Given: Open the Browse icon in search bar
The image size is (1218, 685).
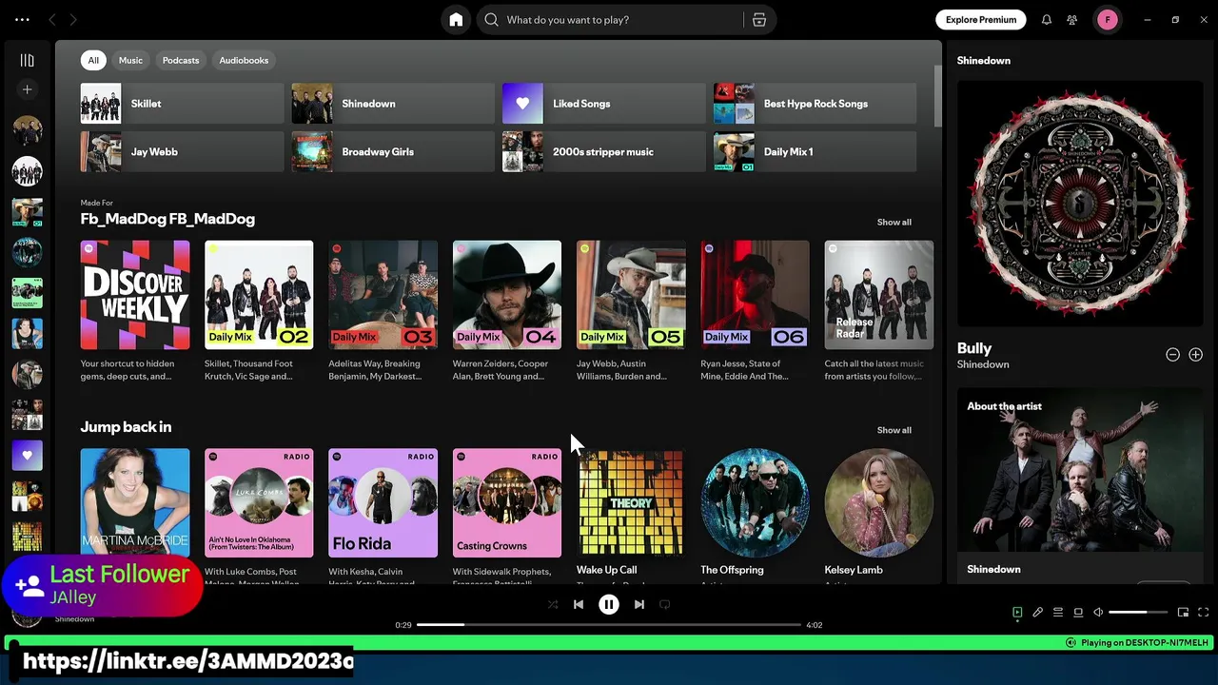Looking at the screenshot, I should pos(758,20).
